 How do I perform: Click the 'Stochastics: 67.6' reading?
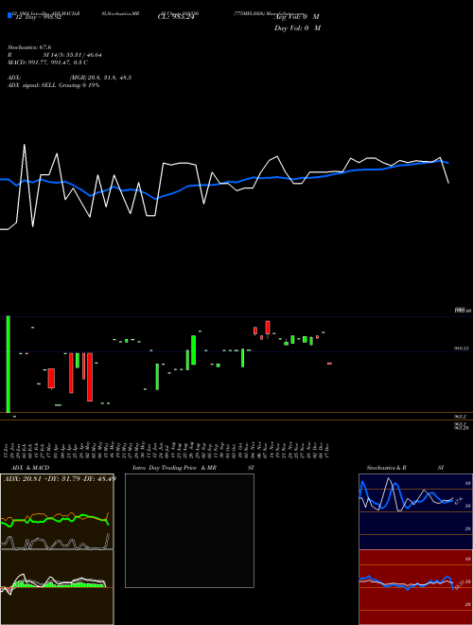[29, 47]
